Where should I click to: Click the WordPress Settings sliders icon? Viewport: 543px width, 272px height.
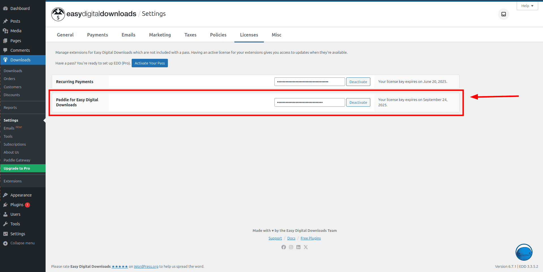(5, 234)
